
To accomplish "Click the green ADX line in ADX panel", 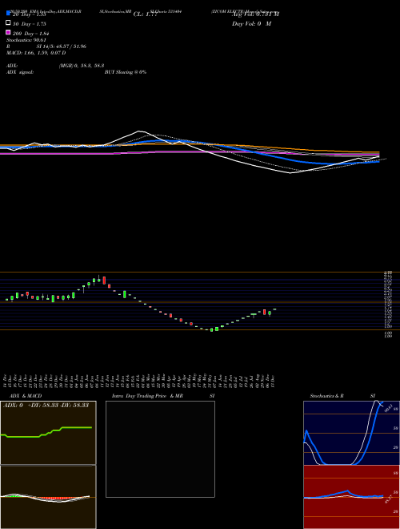I will pos(46,432).
